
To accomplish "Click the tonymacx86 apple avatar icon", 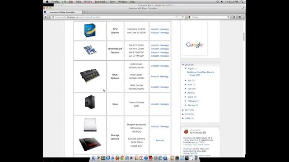I will coord(186,131).
